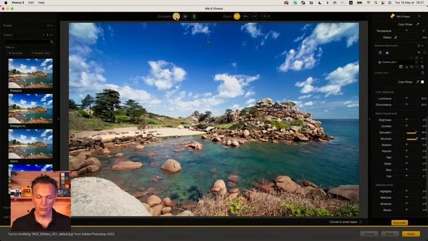Viewport: 428px width, 241px height.
Task: Select Control Line 1 in the list
Action: pyautogui.click(x=389, y=62)
